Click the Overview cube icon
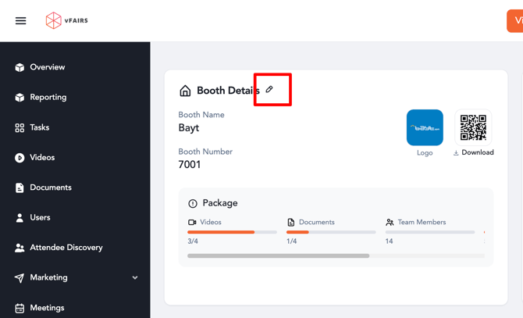Screen dimensions: 523x318 (x=20, y=68)
